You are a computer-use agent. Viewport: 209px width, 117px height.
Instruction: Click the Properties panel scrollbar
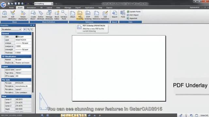point(33,62)
